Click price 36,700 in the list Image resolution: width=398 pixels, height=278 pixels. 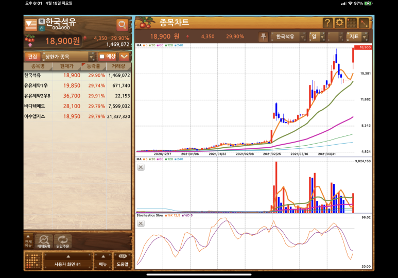tap(72, 96)
